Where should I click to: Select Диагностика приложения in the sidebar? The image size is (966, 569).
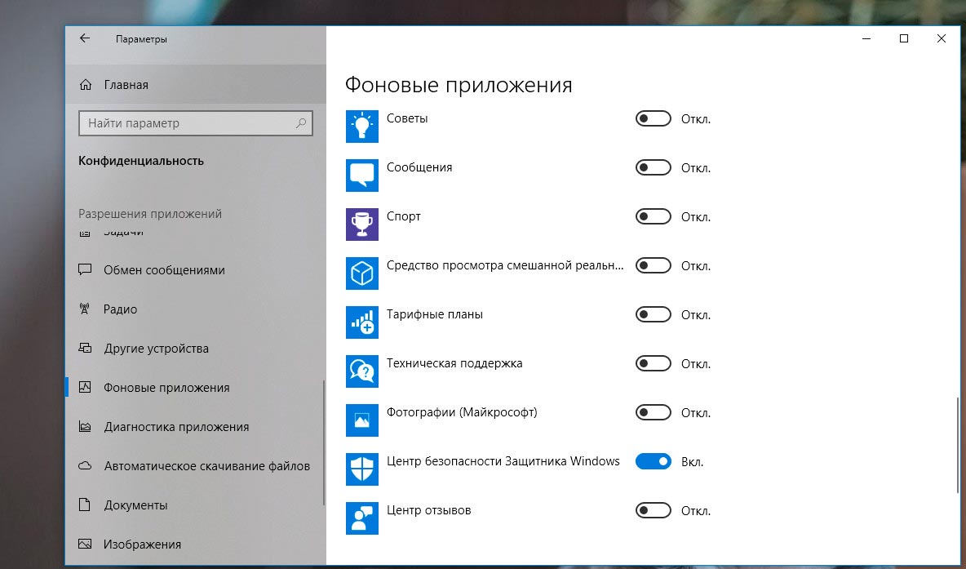click(x=176, y=427)
